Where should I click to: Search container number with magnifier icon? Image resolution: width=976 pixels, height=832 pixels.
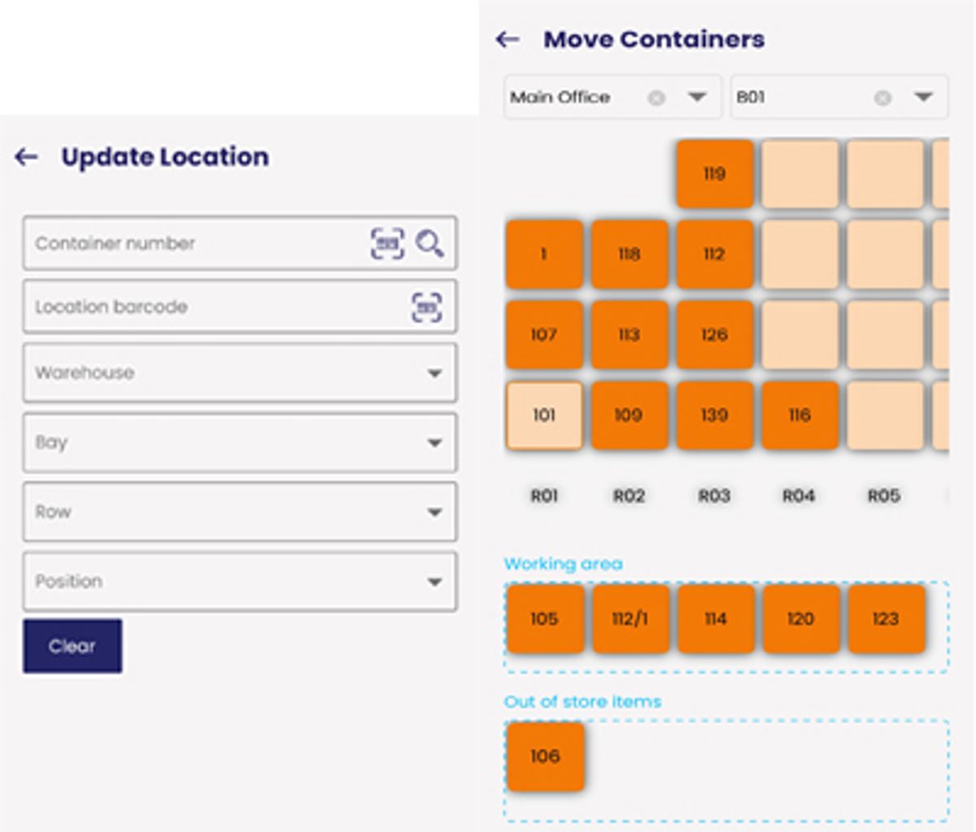tap(429, 243)
